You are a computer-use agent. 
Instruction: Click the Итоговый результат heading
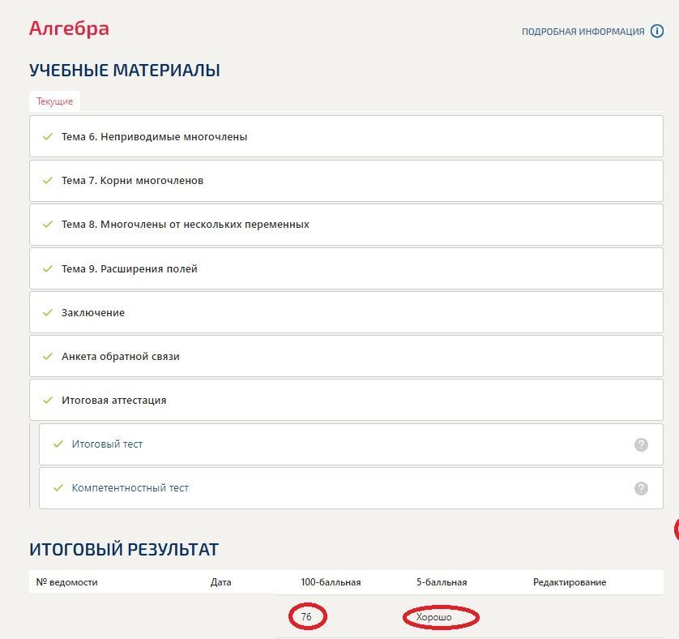124,550
